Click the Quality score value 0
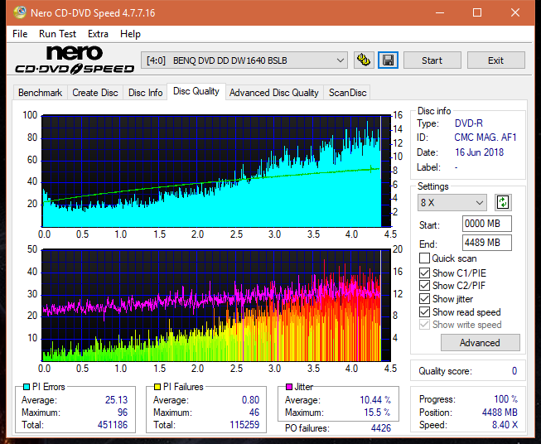Image resolution: width=541 pixels, height=444 pixels. [x=514, y=371]
